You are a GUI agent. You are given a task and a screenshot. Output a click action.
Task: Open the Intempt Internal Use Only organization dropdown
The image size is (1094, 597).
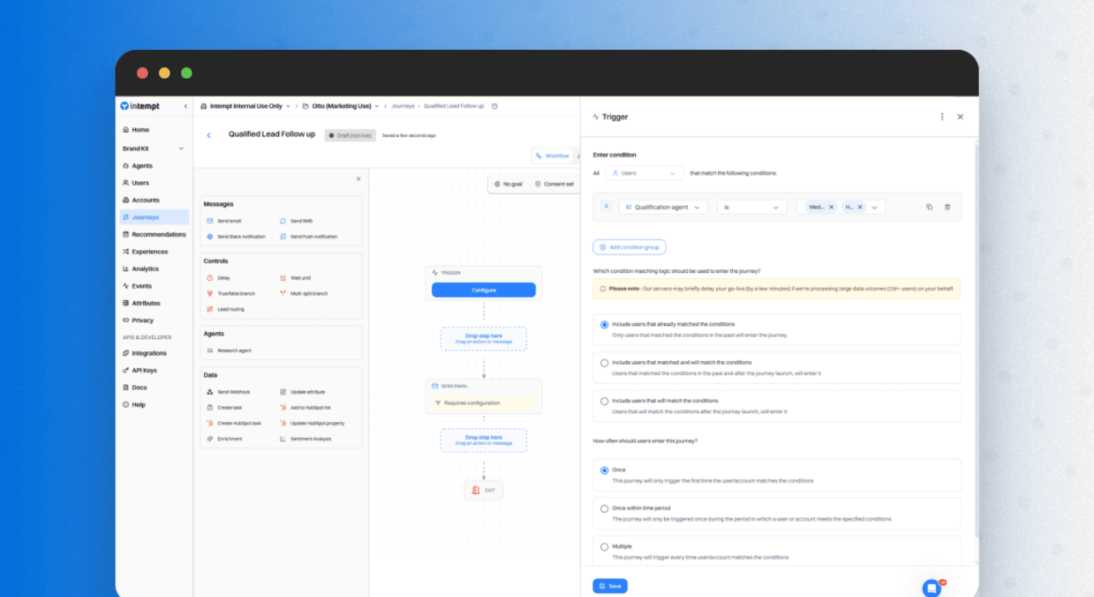(x=245, y=106)
